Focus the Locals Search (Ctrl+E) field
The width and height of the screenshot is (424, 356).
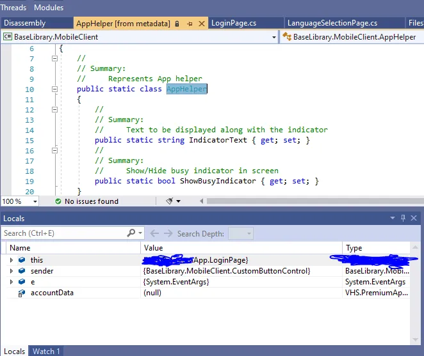click(x=63, y=233)
